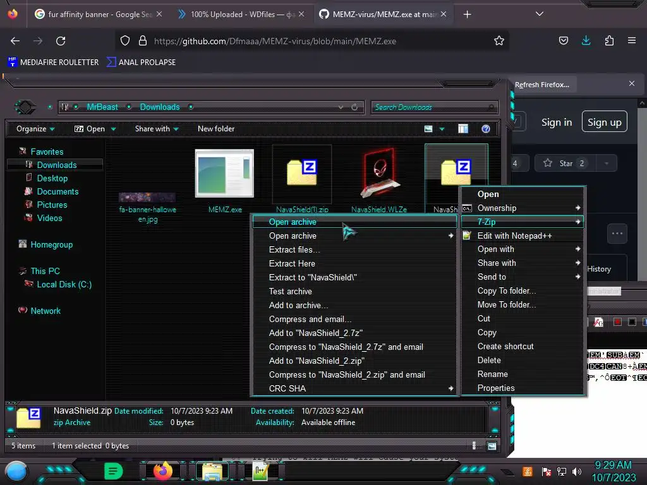Expand the Ownership submenu
The height and width of the screenshot is (485, 647).
523,208
